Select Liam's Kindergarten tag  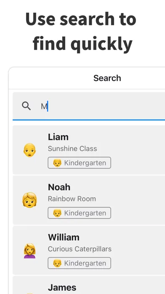[80, 163]
